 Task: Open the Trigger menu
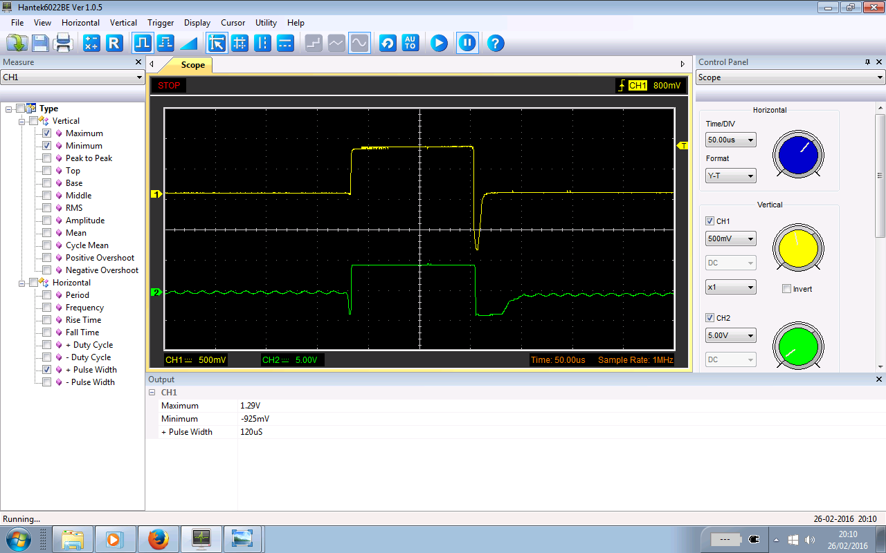coord(161,23)
